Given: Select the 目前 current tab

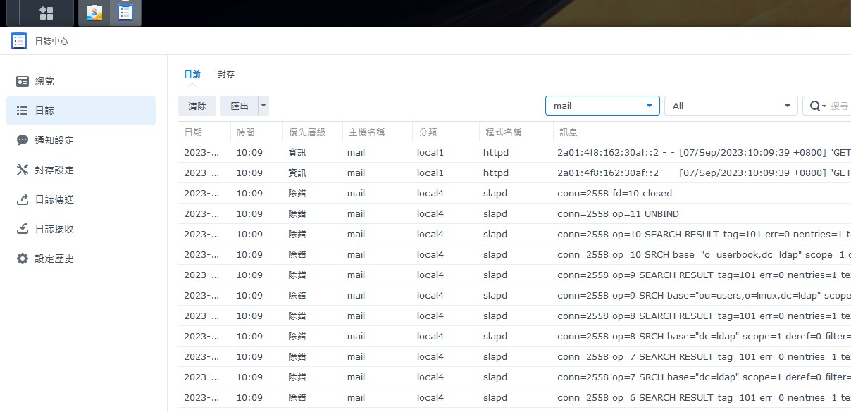Looking at the screenshot, I should coord(192,75).
